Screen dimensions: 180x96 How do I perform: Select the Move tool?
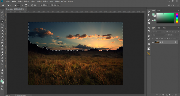[2, 12]
